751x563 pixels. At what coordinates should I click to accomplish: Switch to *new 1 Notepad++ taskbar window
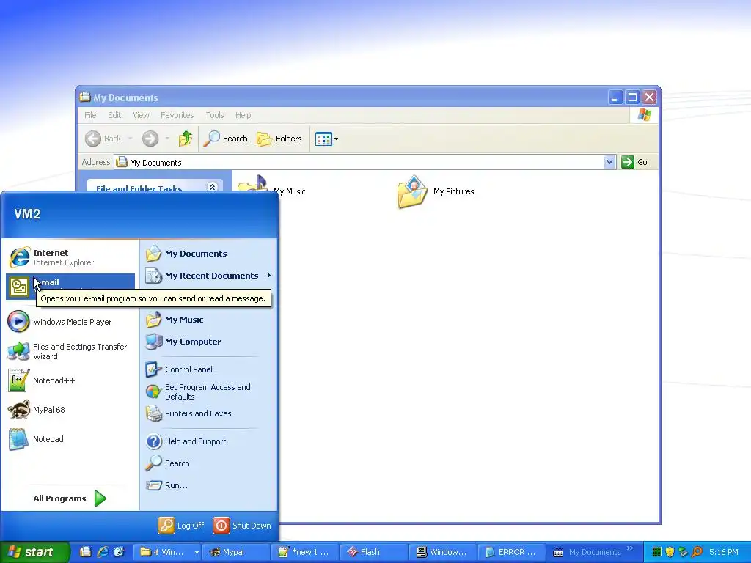(x=304, y=552)
